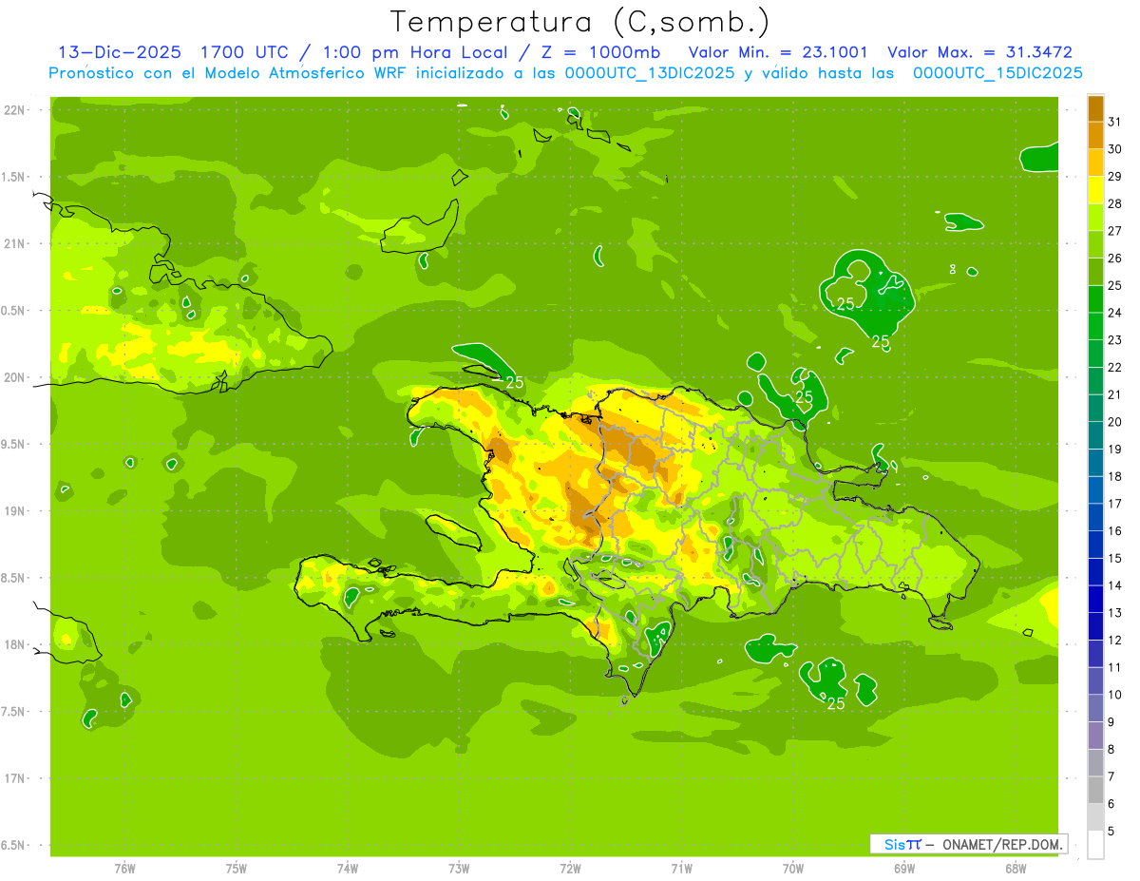Click the 71W longitude label
This screenshot has height=881, width=1140.
(x=681, y=868)
